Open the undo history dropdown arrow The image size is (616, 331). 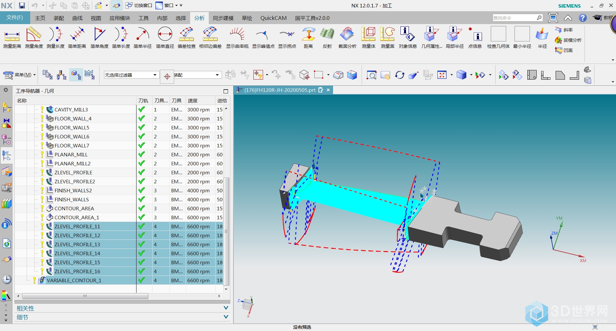(43, 5)
